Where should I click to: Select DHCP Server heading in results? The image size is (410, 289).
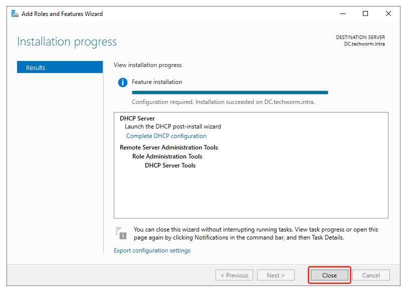click(137, 118)
